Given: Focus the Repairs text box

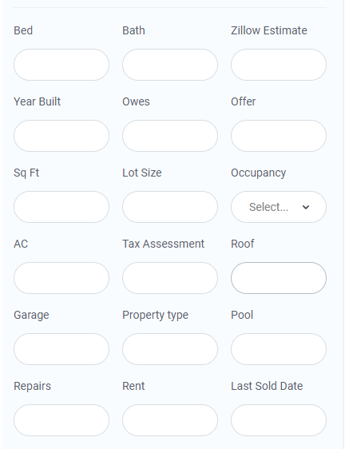Looking at the screenshot, I should pyautogui.click(x=61, y=420).
